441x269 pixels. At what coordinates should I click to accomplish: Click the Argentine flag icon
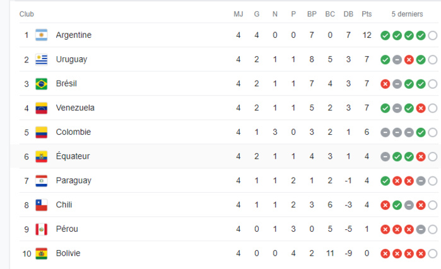[x=42, y=35]
